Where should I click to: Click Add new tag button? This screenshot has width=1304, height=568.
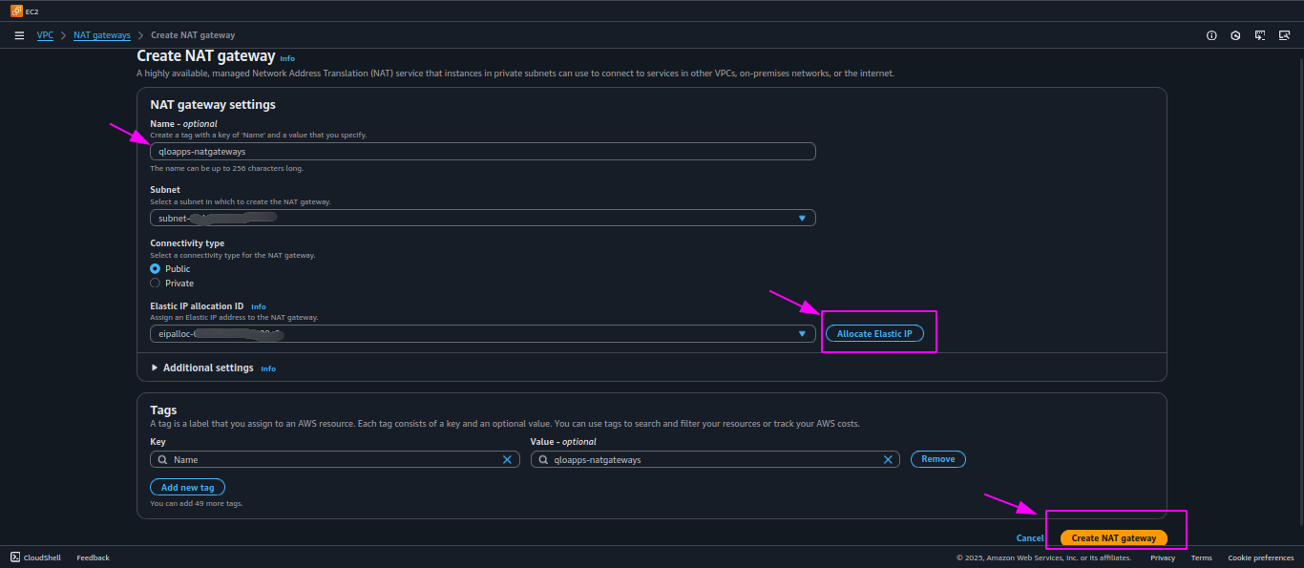187,487
